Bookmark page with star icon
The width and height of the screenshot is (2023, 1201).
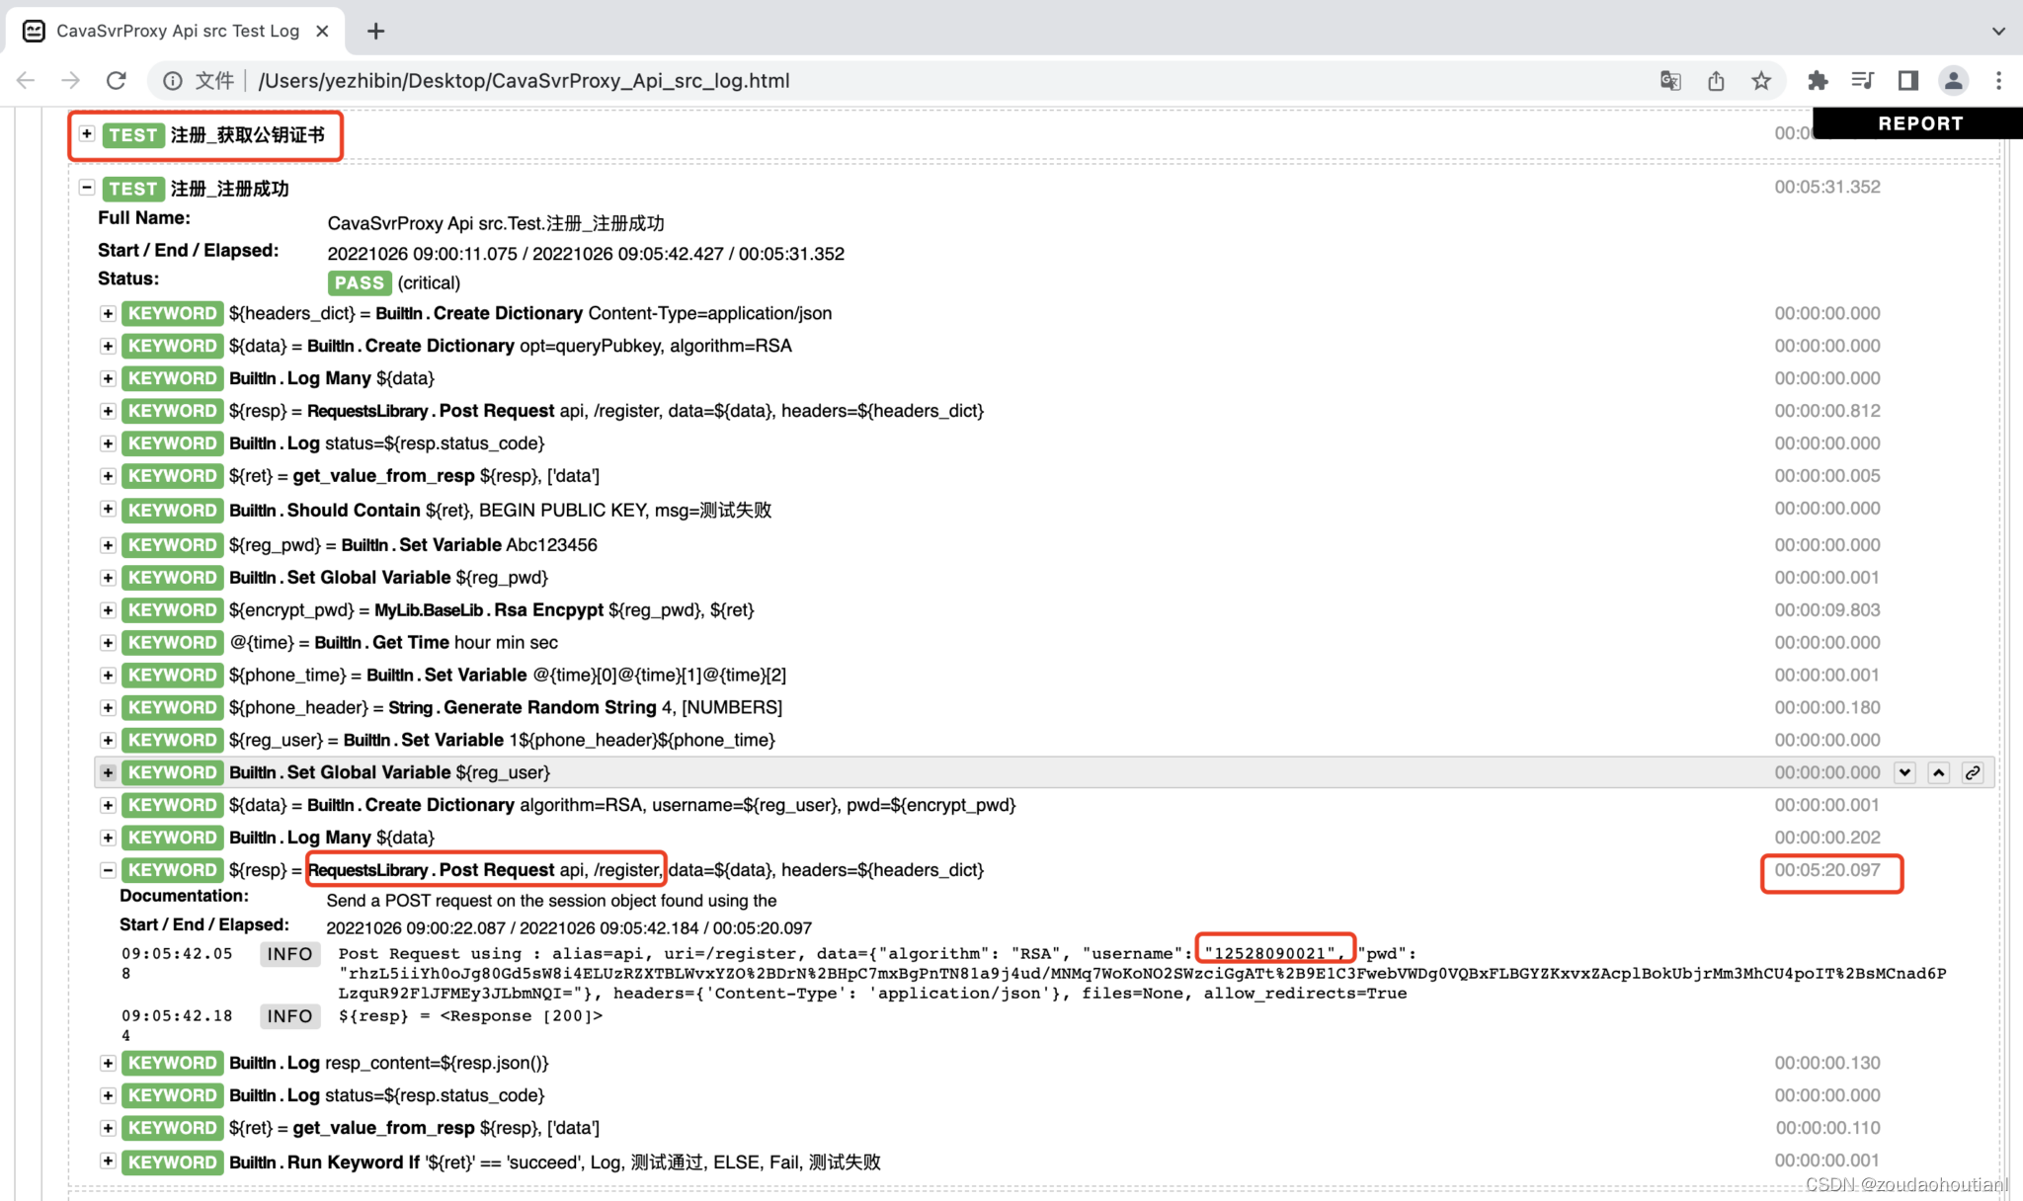click(x=1761, y=81)
